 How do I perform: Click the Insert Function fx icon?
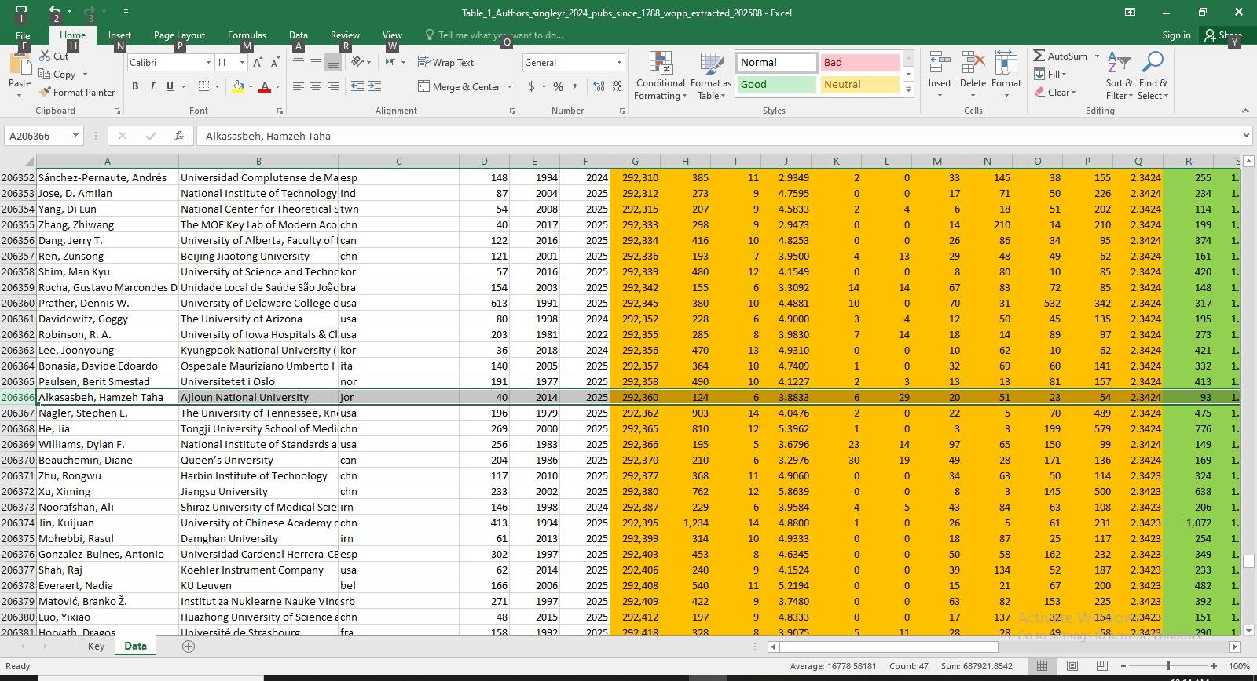179,136
